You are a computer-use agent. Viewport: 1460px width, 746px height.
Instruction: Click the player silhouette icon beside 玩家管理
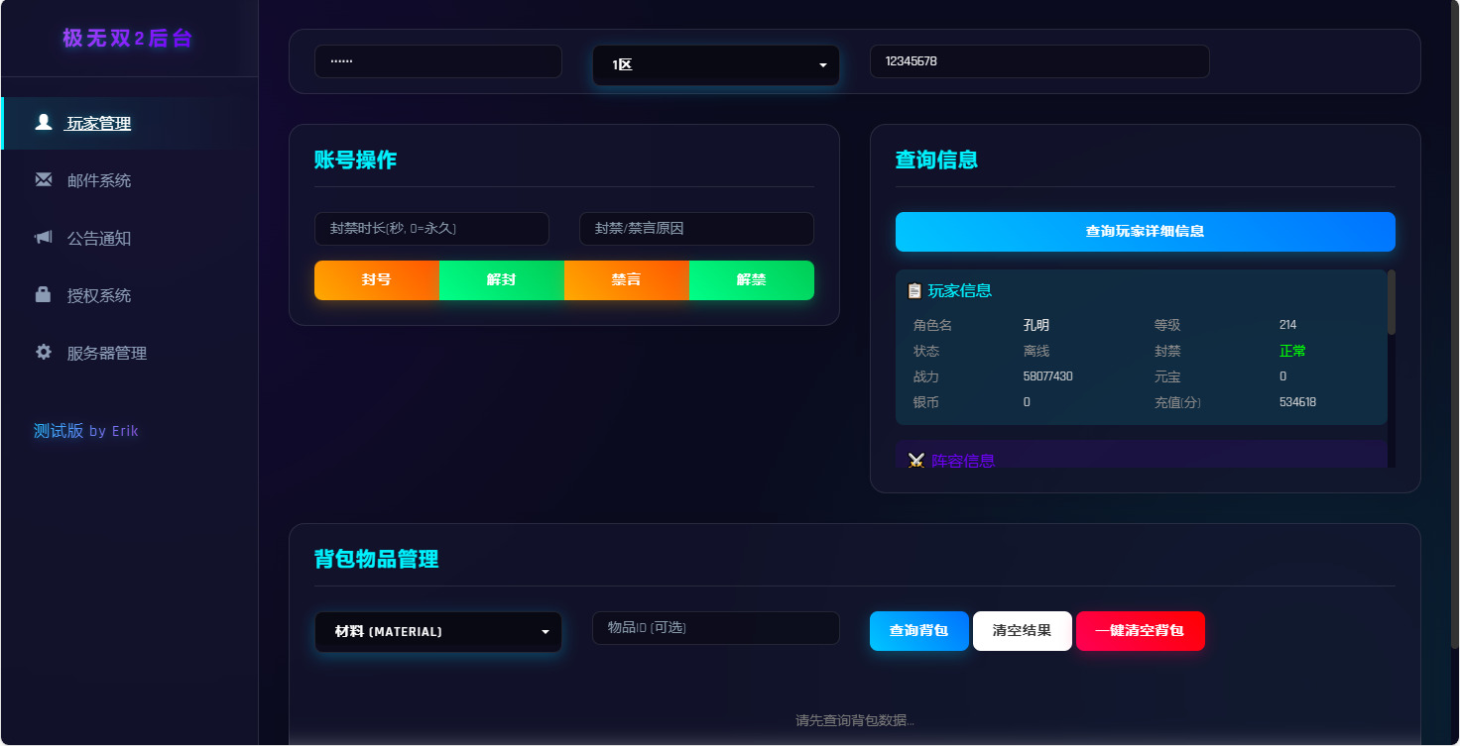click(42, 122)
